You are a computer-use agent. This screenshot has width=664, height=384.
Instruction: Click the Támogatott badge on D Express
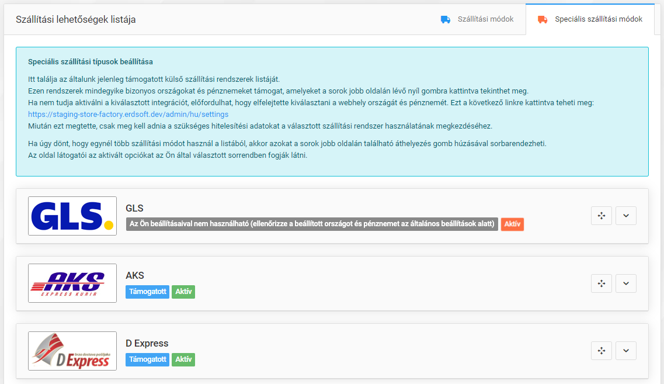pyautogui.click(x=147, y=359)
